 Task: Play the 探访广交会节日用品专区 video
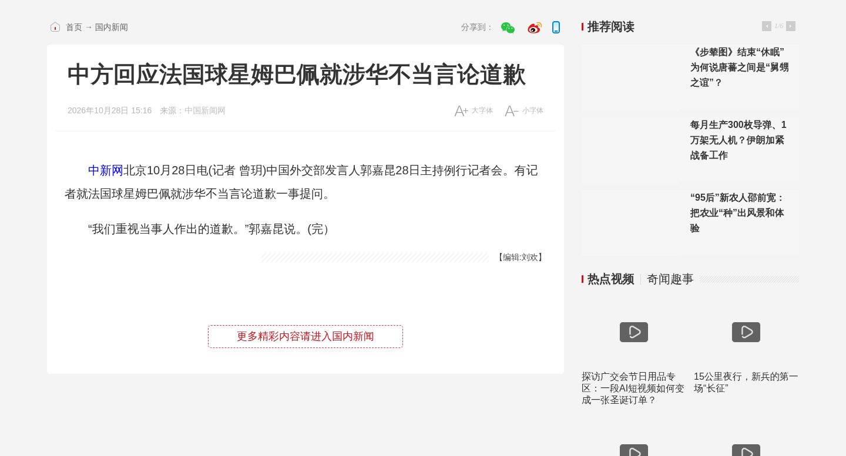coord(634,332)
